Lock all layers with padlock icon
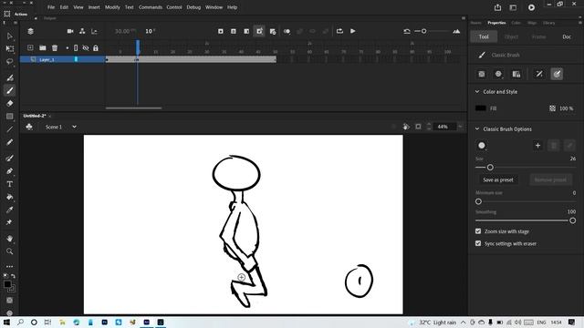 96,48
